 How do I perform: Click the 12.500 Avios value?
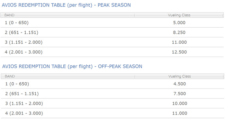tap(179, 52)
